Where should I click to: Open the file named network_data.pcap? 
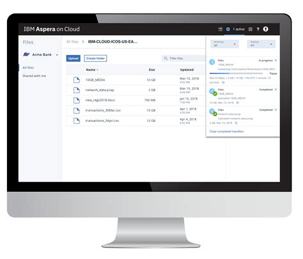pos(100,90)
